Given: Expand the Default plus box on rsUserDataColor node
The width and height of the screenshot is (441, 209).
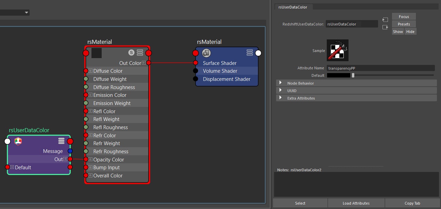Looking at the screenshot, I should (x=12, y=167).
